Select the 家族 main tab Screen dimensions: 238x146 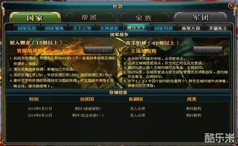tap(144, 18)
